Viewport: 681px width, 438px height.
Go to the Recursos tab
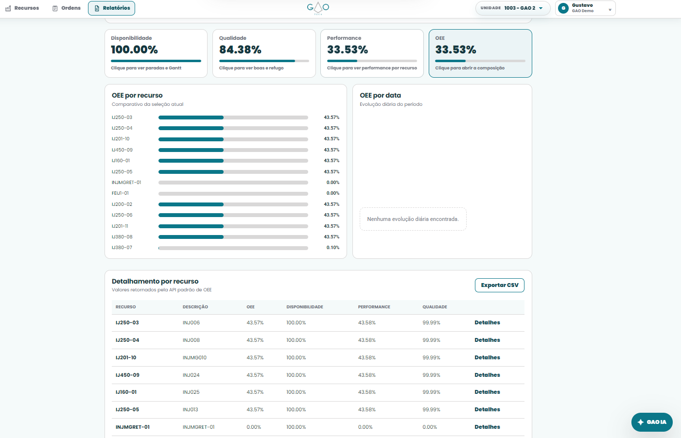click(22, 8)
